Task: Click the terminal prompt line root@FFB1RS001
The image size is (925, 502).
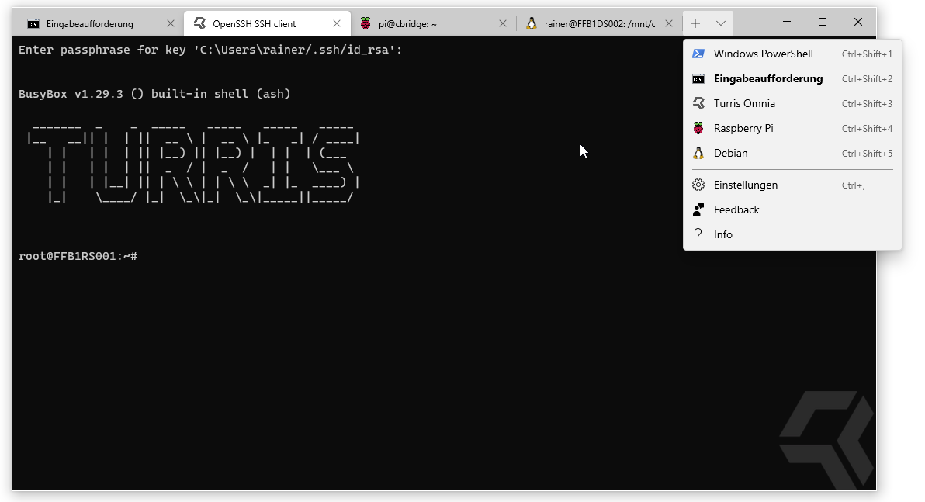Action: pyautogui.click(x=78, y=256)
